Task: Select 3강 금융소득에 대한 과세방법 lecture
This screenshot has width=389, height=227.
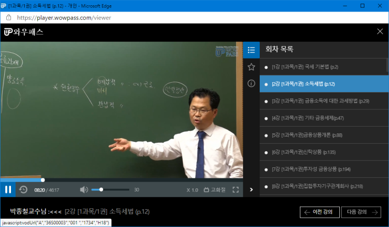Action: (324, 101)
